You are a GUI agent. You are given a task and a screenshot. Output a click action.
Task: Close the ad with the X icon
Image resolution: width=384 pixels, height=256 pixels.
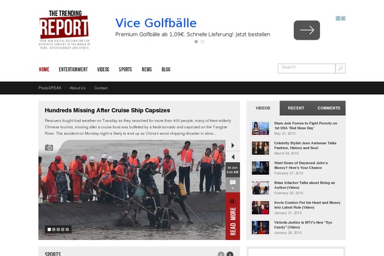click(x=343, y=19)
